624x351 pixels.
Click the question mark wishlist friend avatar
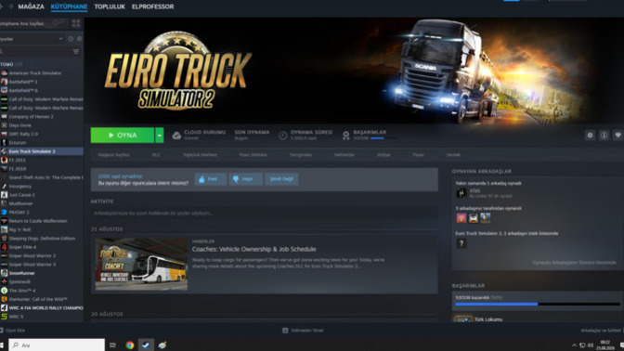461,243
